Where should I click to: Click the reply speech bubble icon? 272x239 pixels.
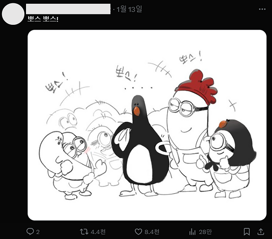[x=30, y=232]
